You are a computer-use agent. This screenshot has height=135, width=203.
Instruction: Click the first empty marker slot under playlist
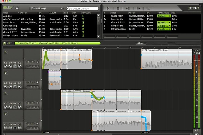(x=109, y=36)
